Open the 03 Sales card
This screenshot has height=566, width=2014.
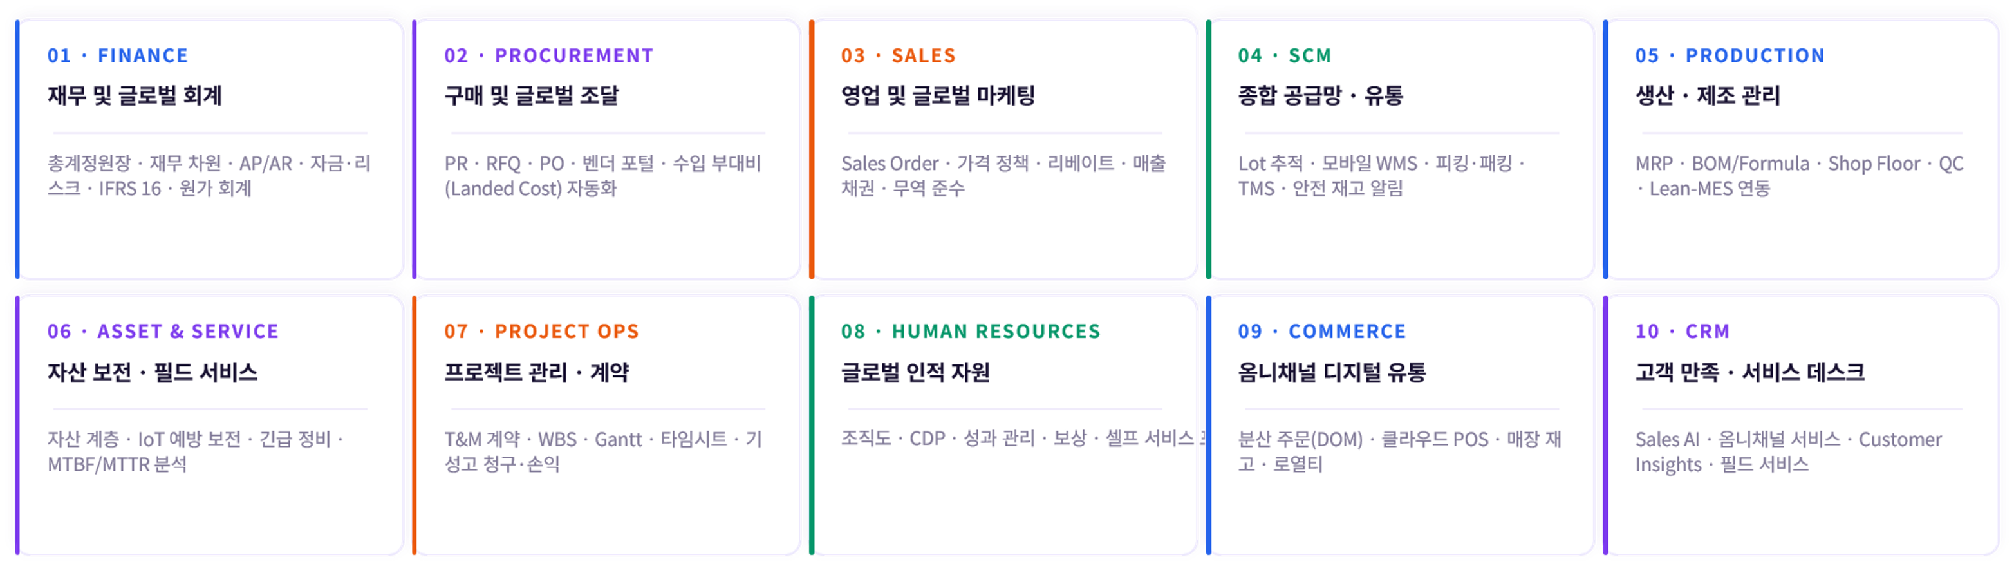(1003, 149)
